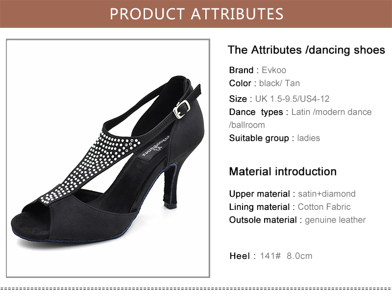Click the Lining material value 'Cotton Fabric'

324,207
